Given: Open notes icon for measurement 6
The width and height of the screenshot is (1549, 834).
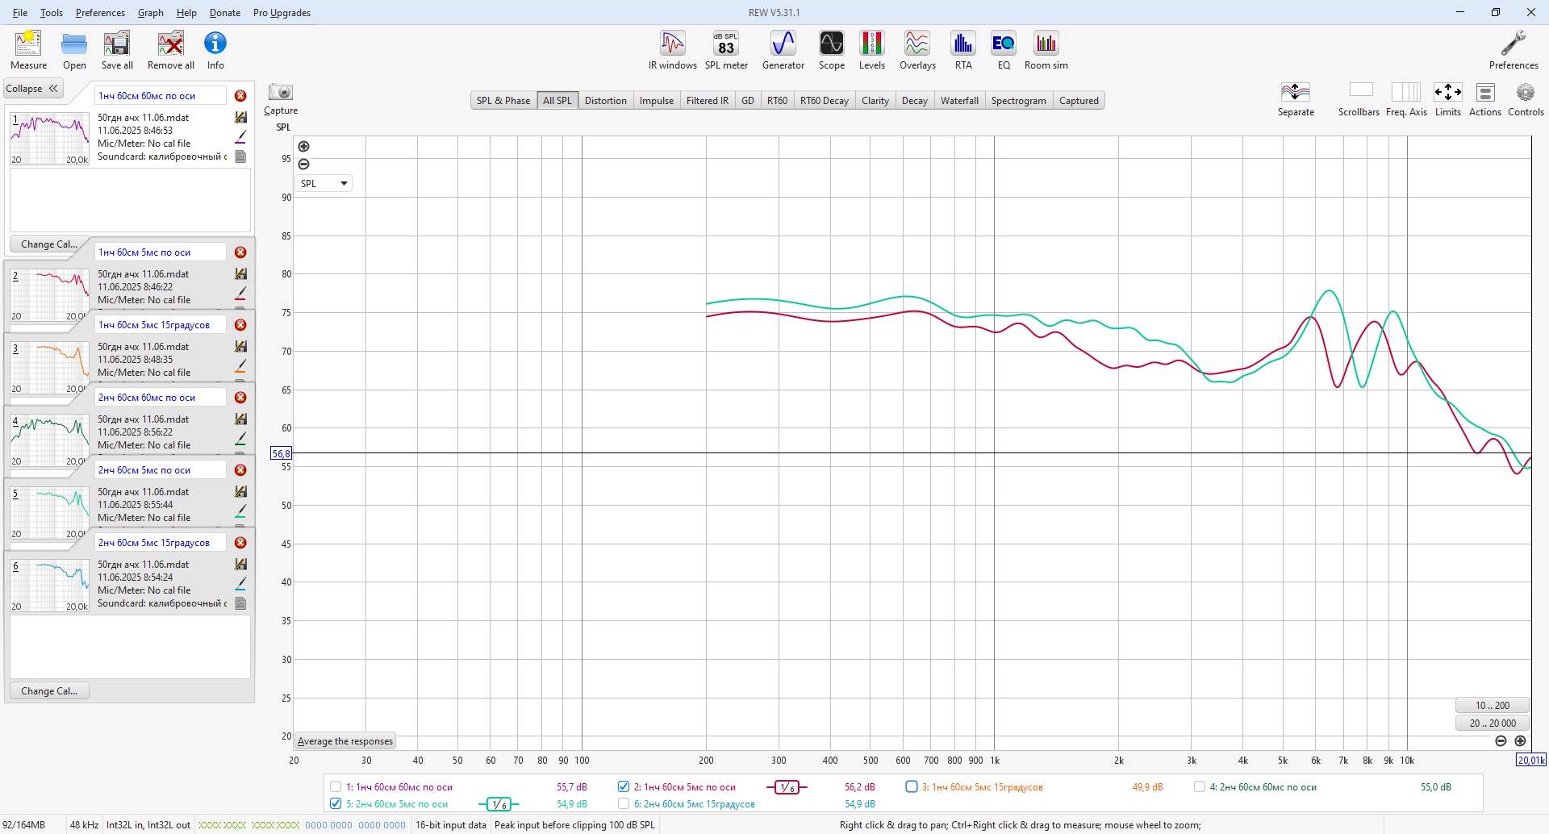Looking at the screenshot, I should pos(240,603).
